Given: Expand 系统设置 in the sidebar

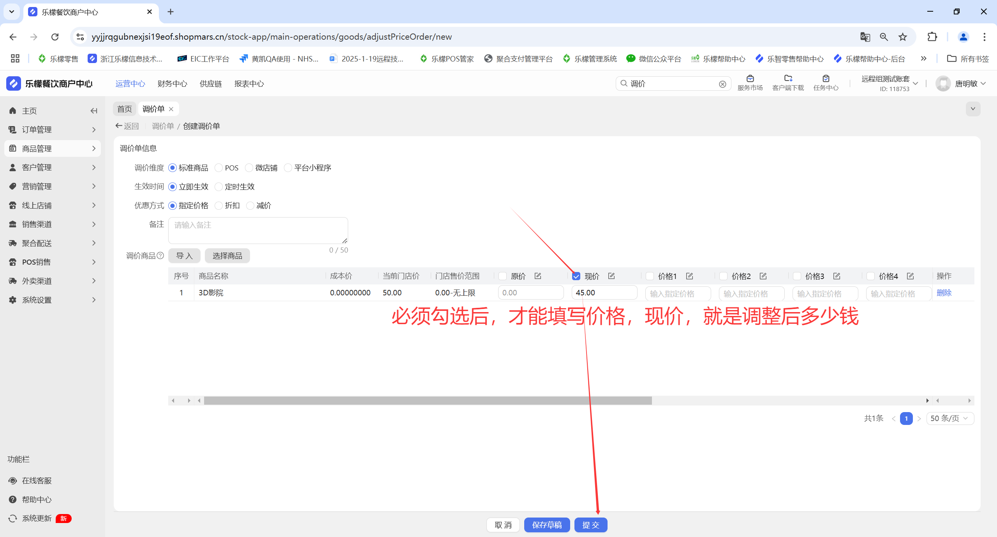Looking at the screenshot, I should 52,300.
